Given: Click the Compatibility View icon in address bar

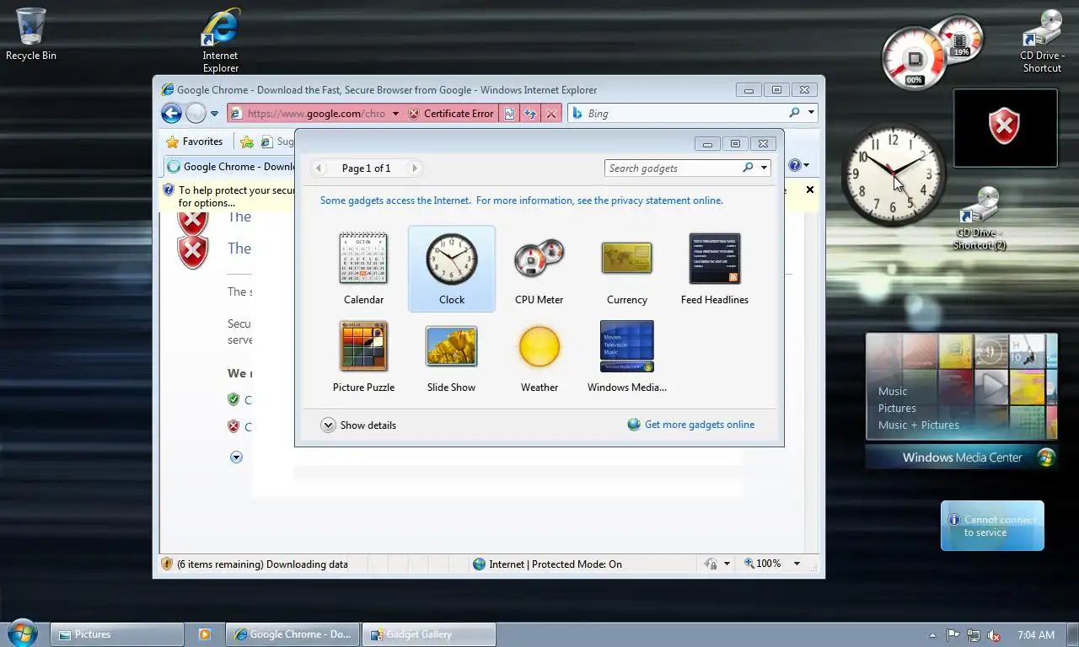Looking at the screenshot, I should click(509, 113).
